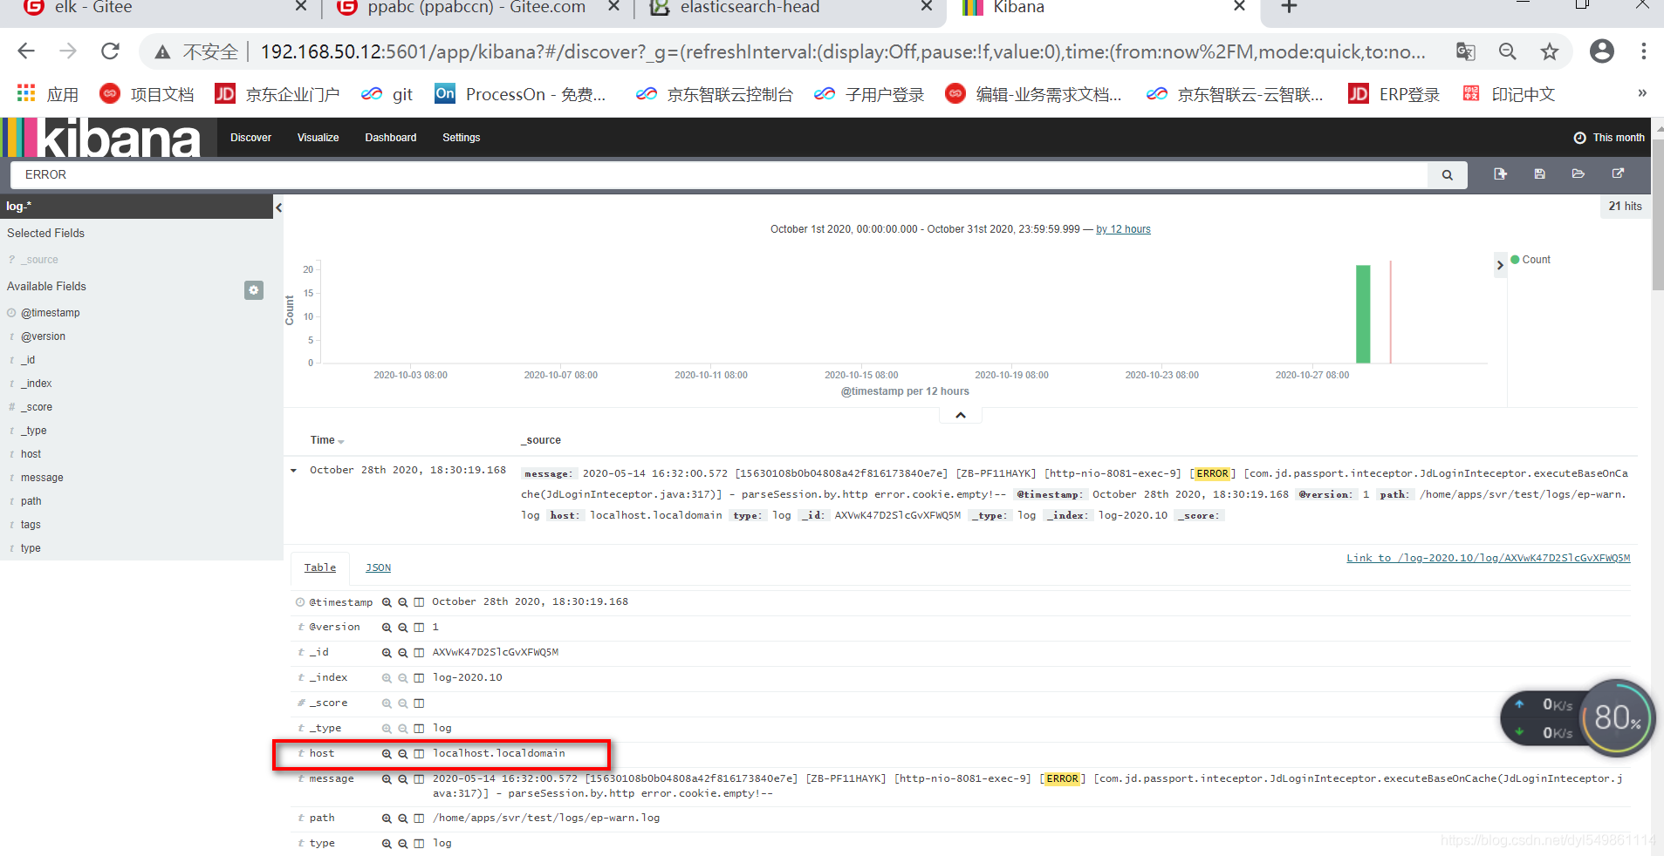This screenshot has height=856, width=1664.
Task: Toggle @version column in table
Action: pos(419,628)
